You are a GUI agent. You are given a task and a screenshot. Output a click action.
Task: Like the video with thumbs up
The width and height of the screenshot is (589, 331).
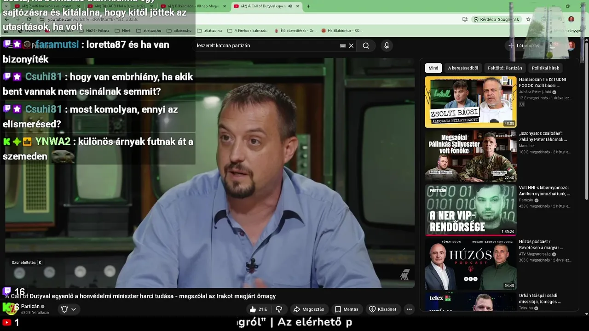coord(258,309)
